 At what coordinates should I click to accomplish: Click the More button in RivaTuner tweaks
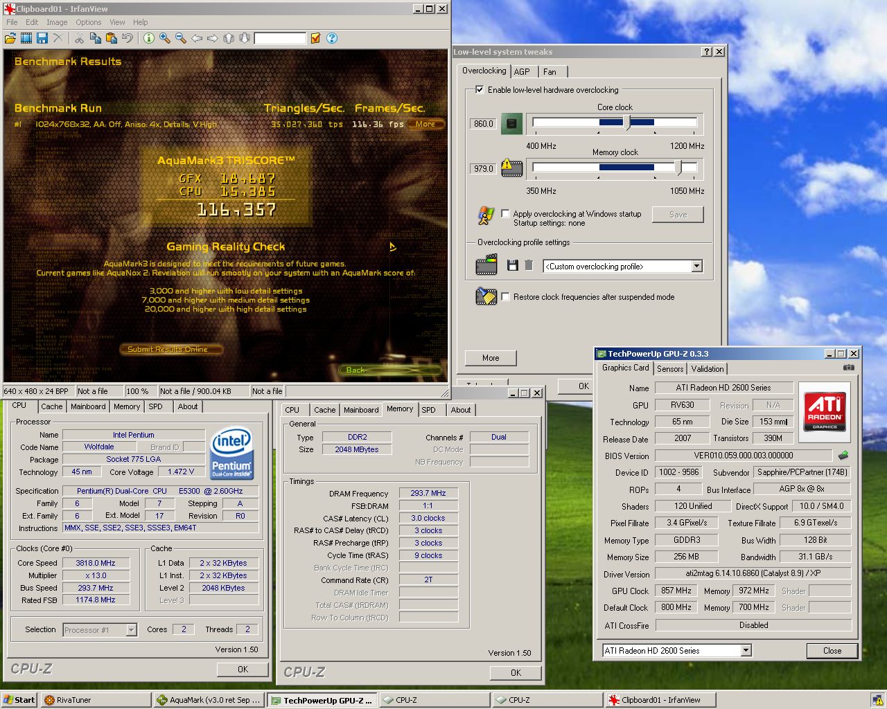(x=491, y=358)
